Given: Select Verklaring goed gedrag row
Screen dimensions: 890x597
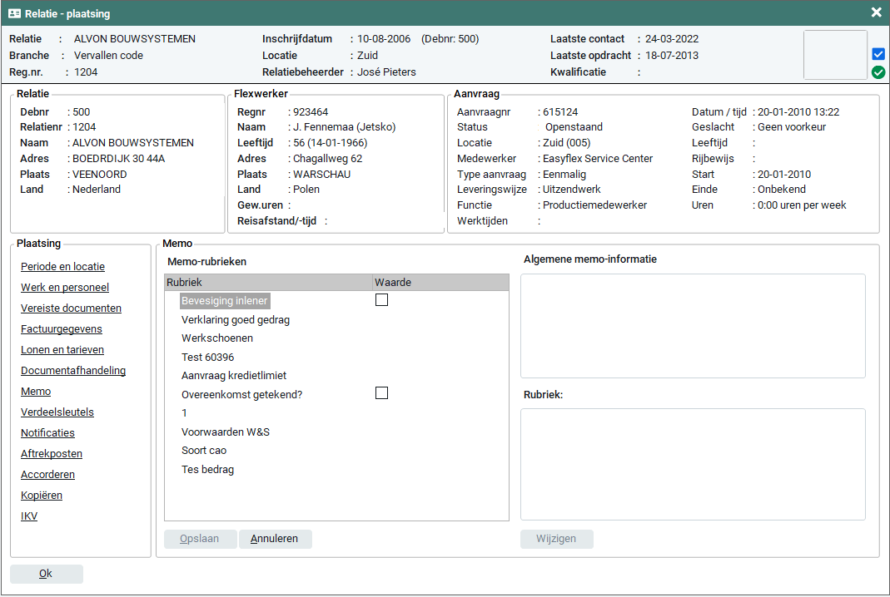Looking at the screenshot, I should click(236, 319).
